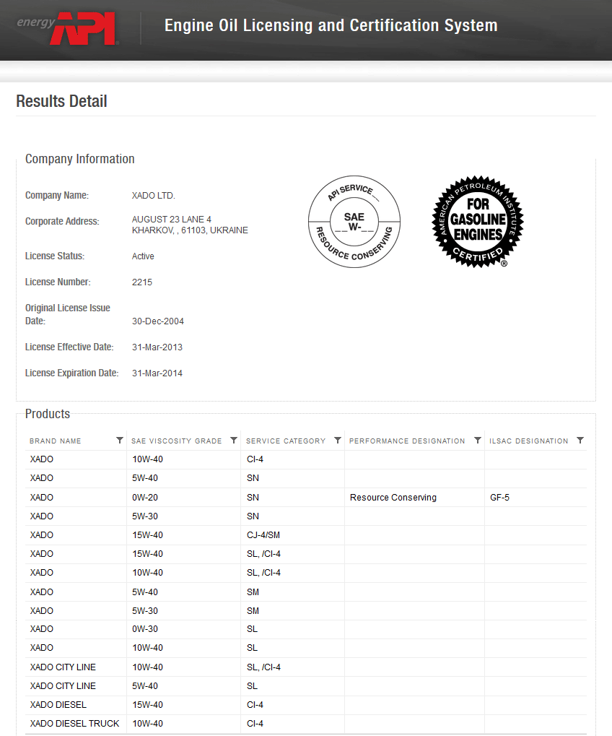Click the API energy logo
Image resolution: width=612 pixels, height=736 pixels.
tap(68, 29)
